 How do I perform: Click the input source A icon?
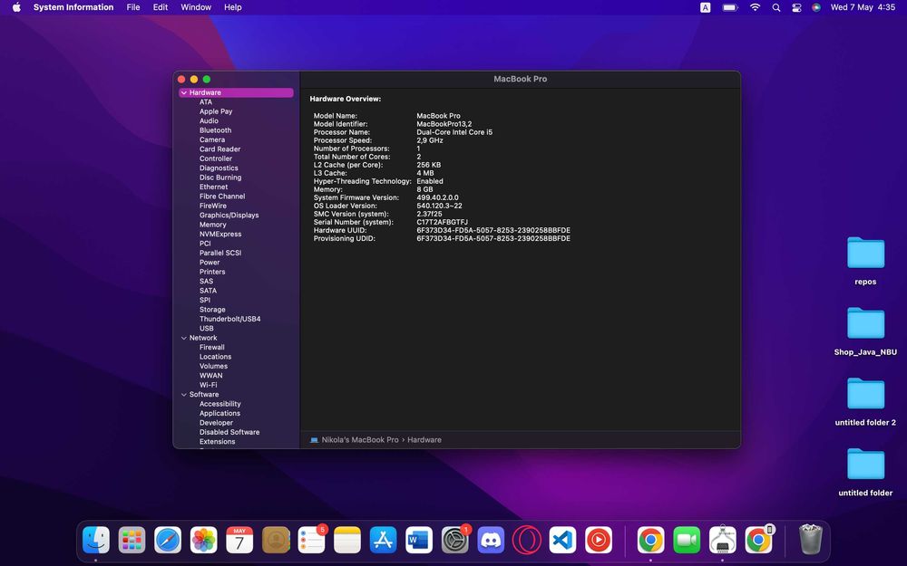705,7
